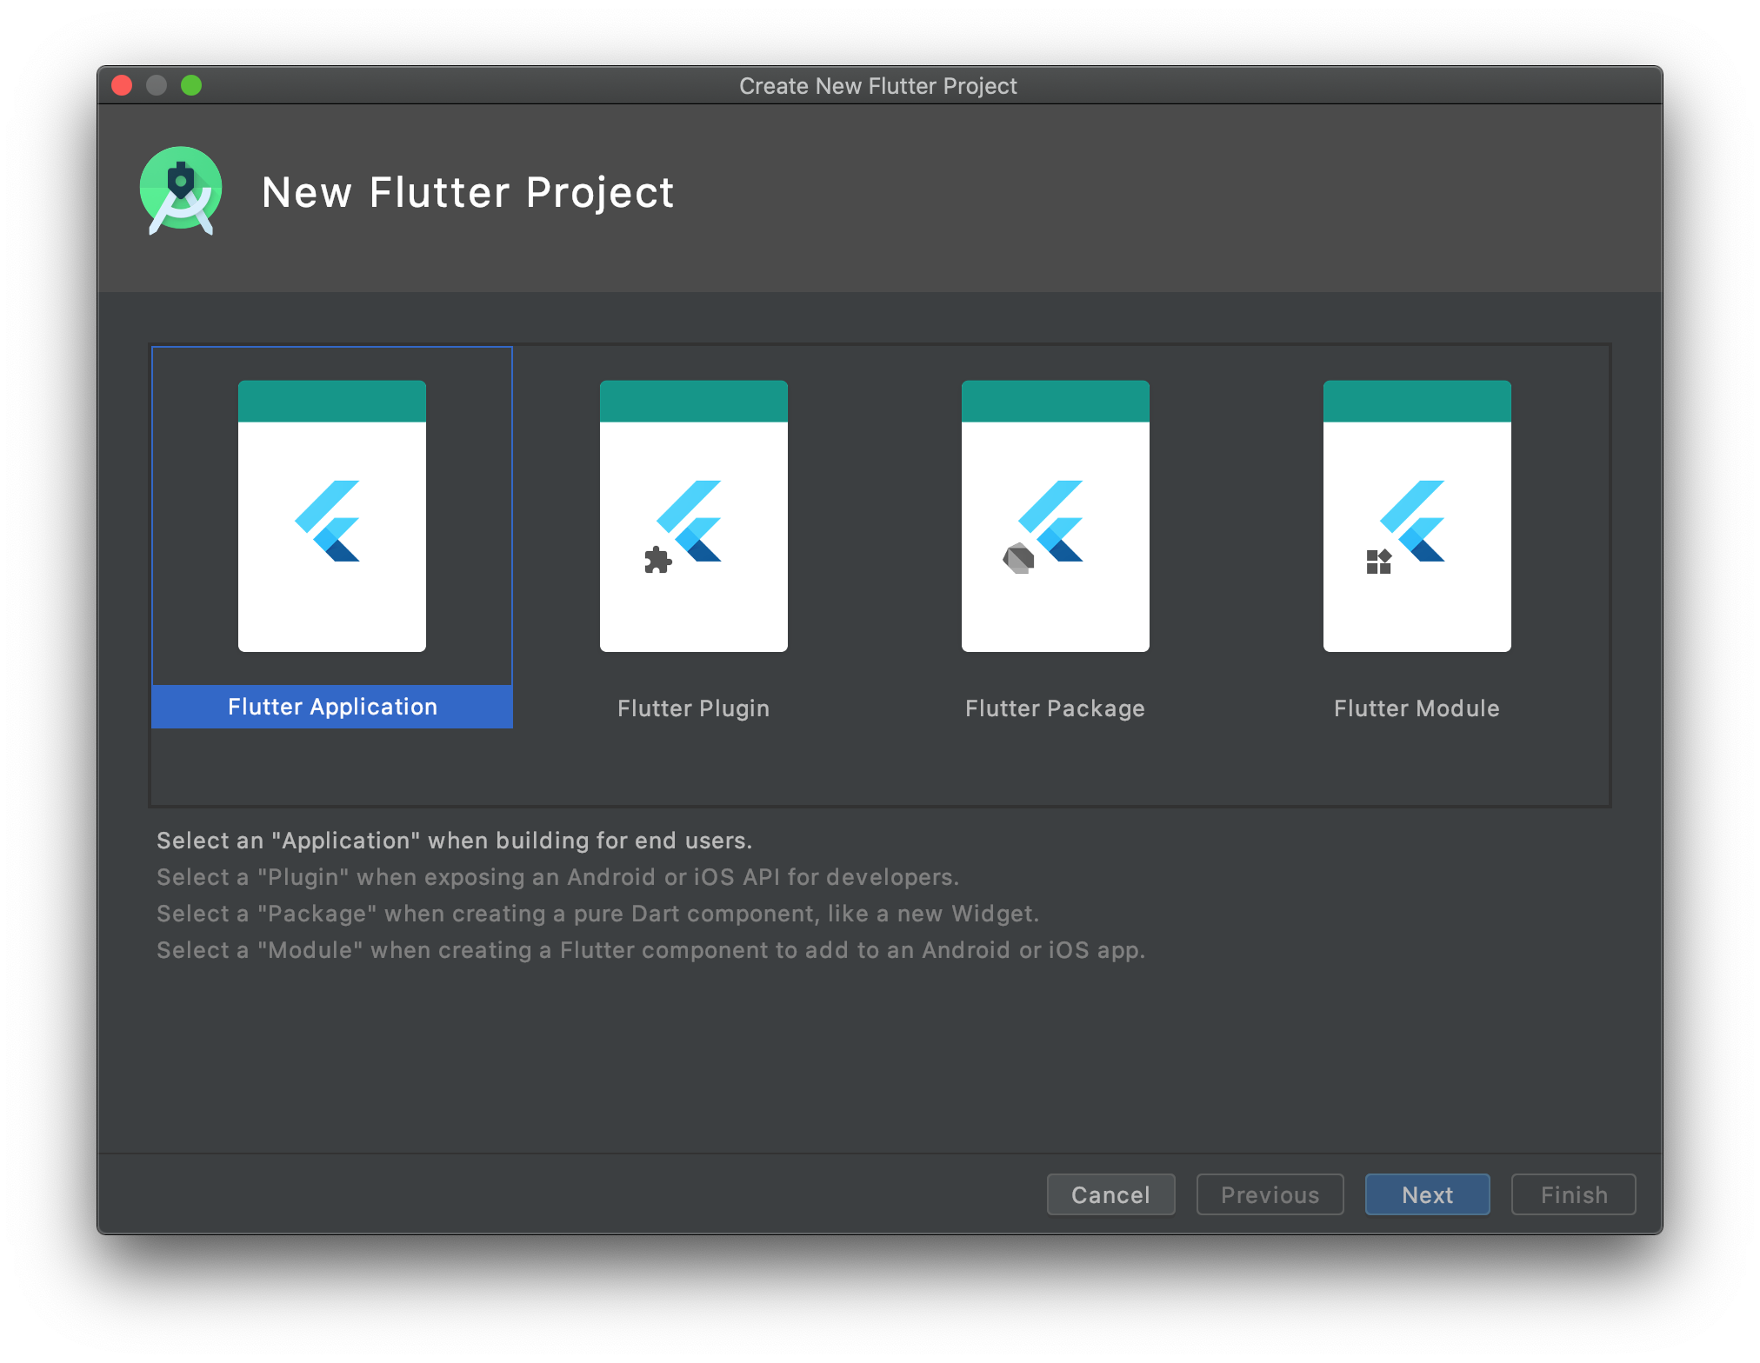1760x1363 pixels.
Task: Click the Application description text line
Action: point(454,841)
